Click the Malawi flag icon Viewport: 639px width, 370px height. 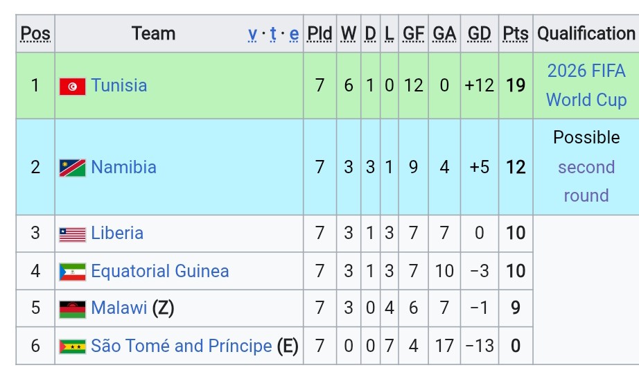[x=73, y=309]
